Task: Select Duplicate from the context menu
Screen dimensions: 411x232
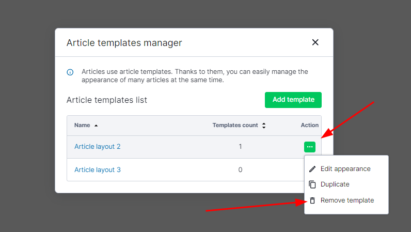Action: point(335,184)
